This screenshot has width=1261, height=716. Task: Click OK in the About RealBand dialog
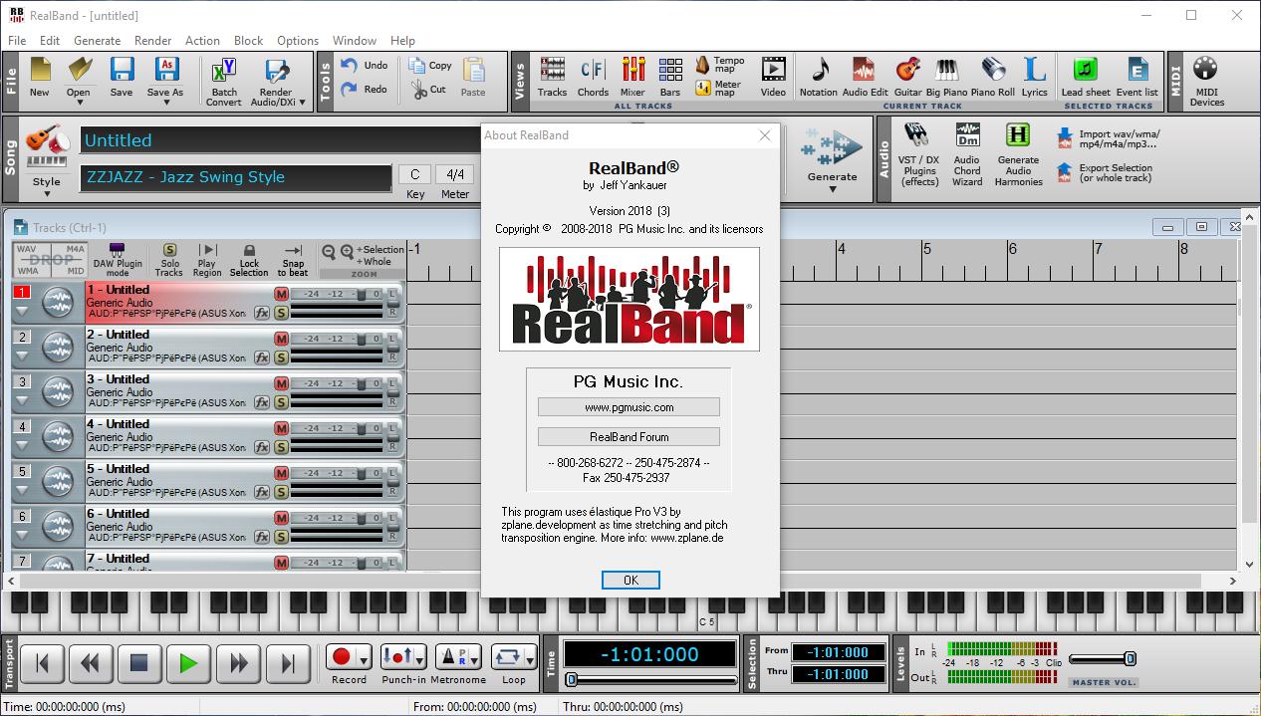[x=630, y=580]
